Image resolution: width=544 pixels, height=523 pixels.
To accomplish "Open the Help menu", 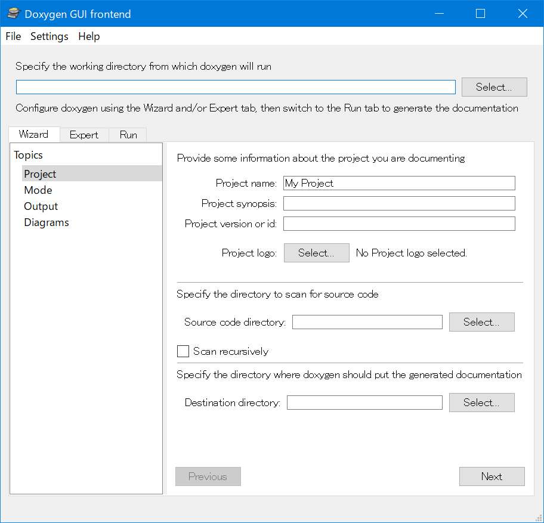I will (x=89, y=36).
